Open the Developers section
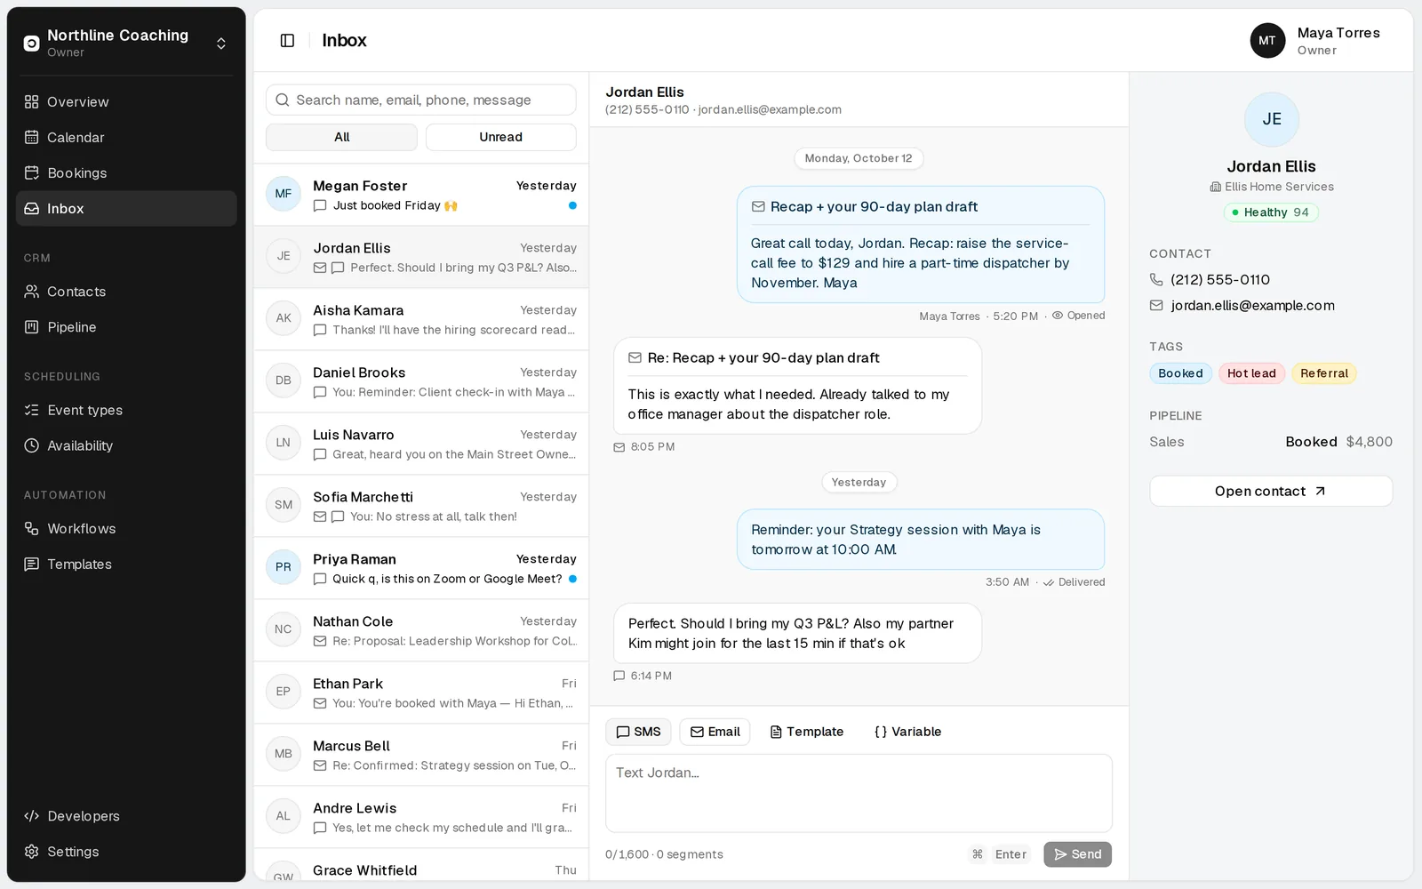 (126, 816)
